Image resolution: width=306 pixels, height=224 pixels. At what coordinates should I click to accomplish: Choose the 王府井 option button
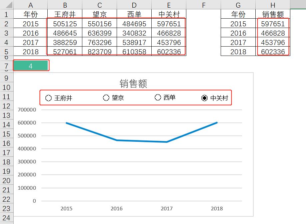tap(49, 98)
